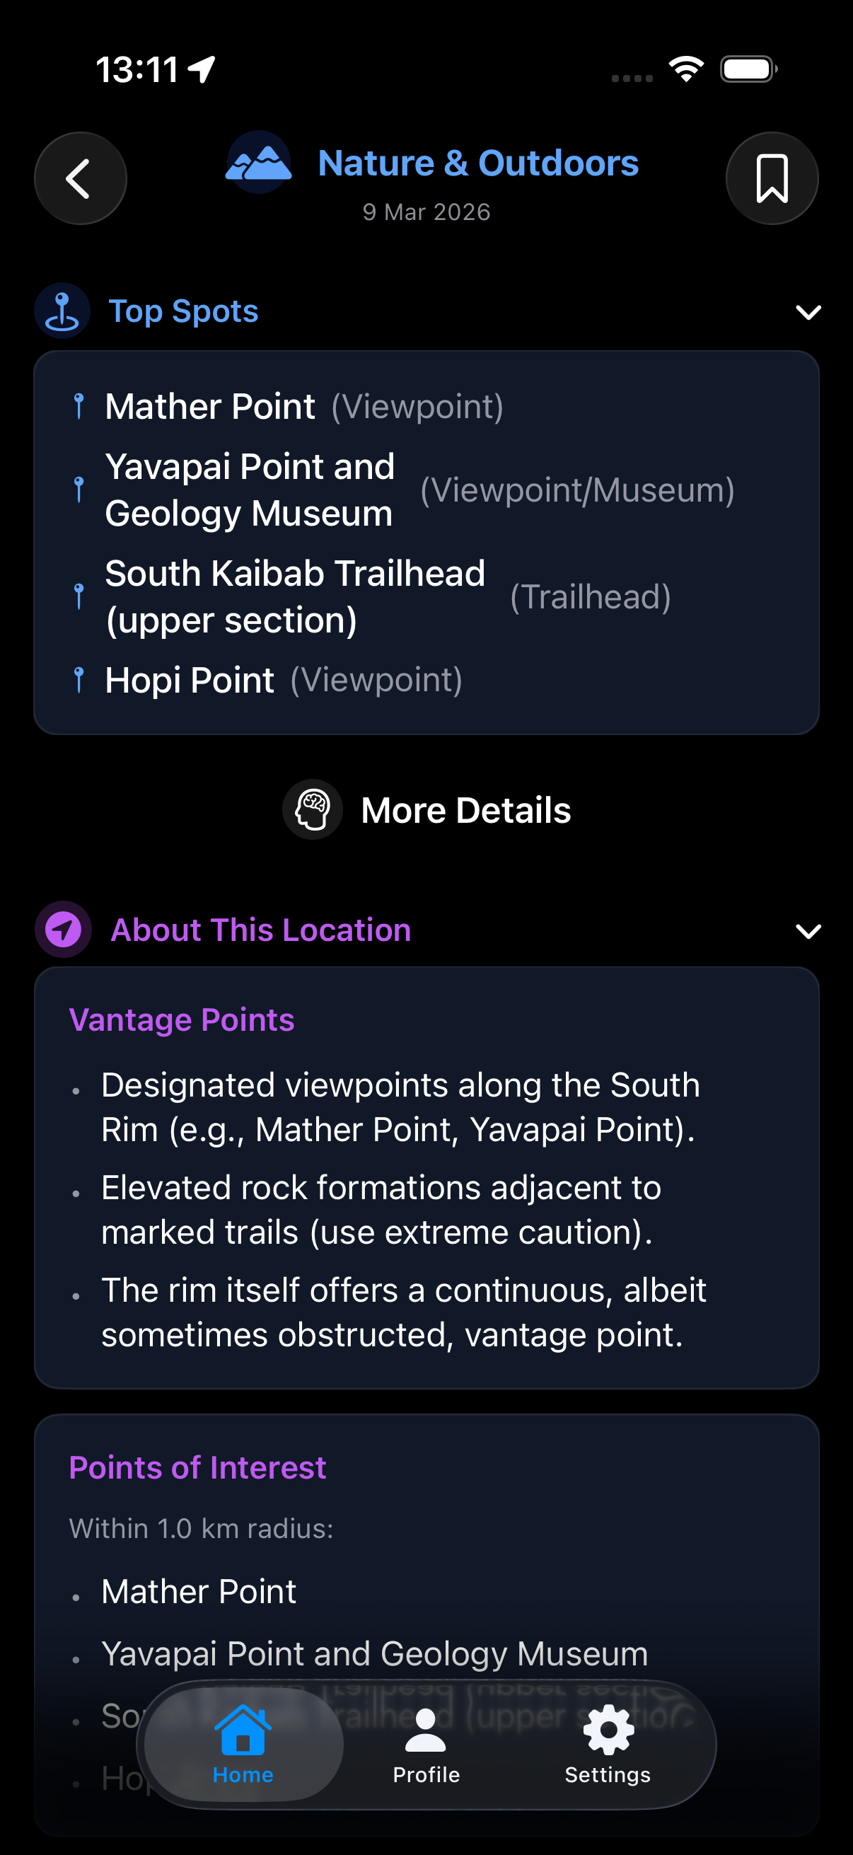The height and width of the screenshot is (1855, 853).
Task: Tap Mather Point under Points of Interest
Action: [199, 1590]
